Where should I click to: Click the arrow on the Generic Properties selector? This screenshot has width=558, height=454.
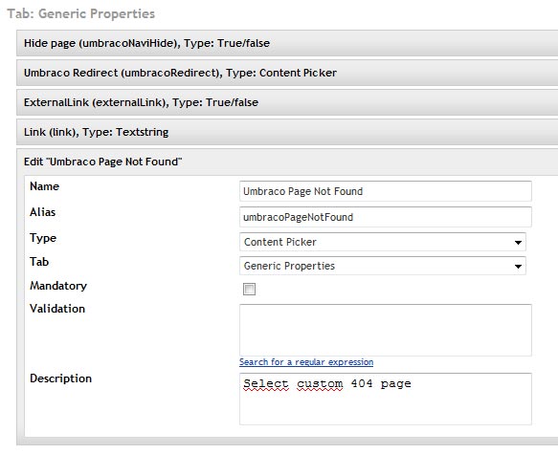518,266
